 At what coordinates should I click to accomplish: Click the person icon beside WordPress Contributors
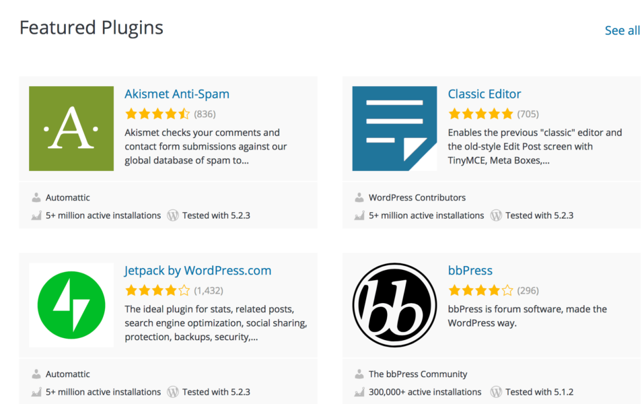tap(360, 197)
